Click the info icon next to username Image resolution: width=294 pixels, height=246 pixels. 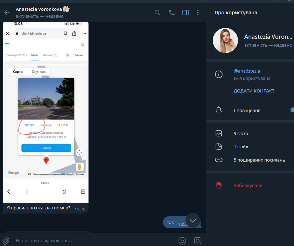[219, 74]
